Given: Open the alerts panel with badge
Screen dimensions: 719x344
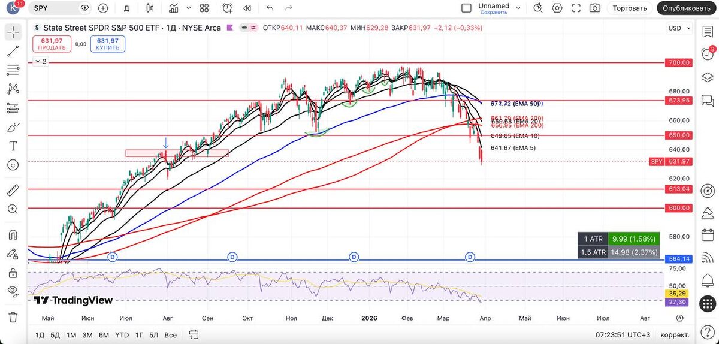Looking at the screenshot, I should (707, 53).
